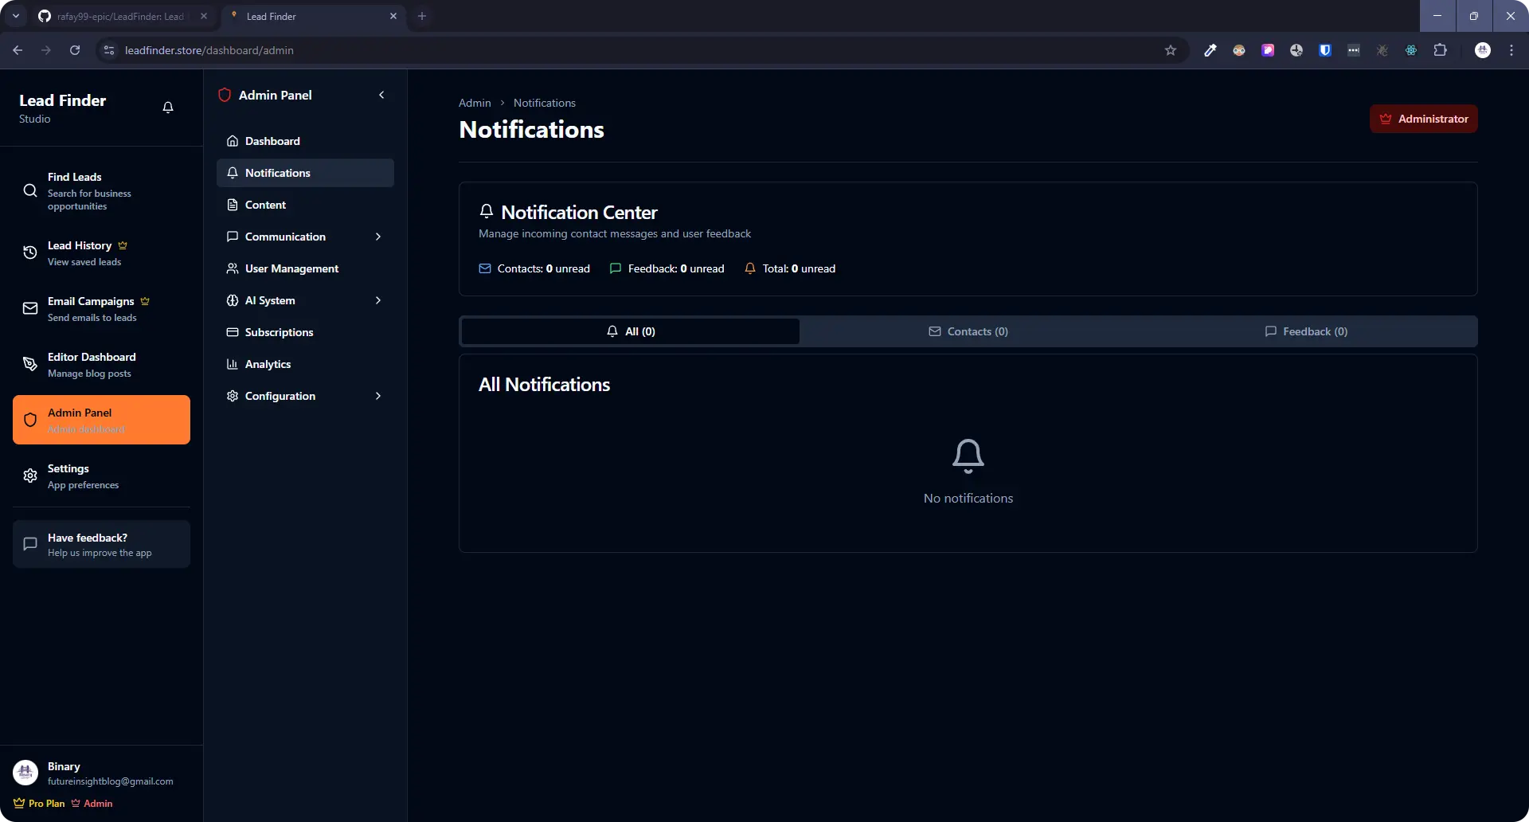Open Find Leads search page
Viewport: 1529px width, 822px height.
tap(101, 191)
